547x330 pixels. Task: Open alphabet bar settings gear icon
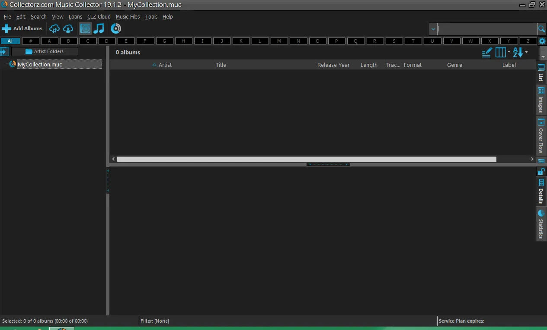(542, 41)
